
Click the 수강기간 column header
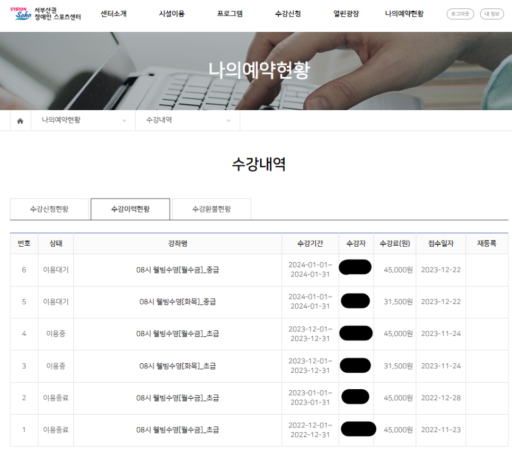tap(310, 244)
